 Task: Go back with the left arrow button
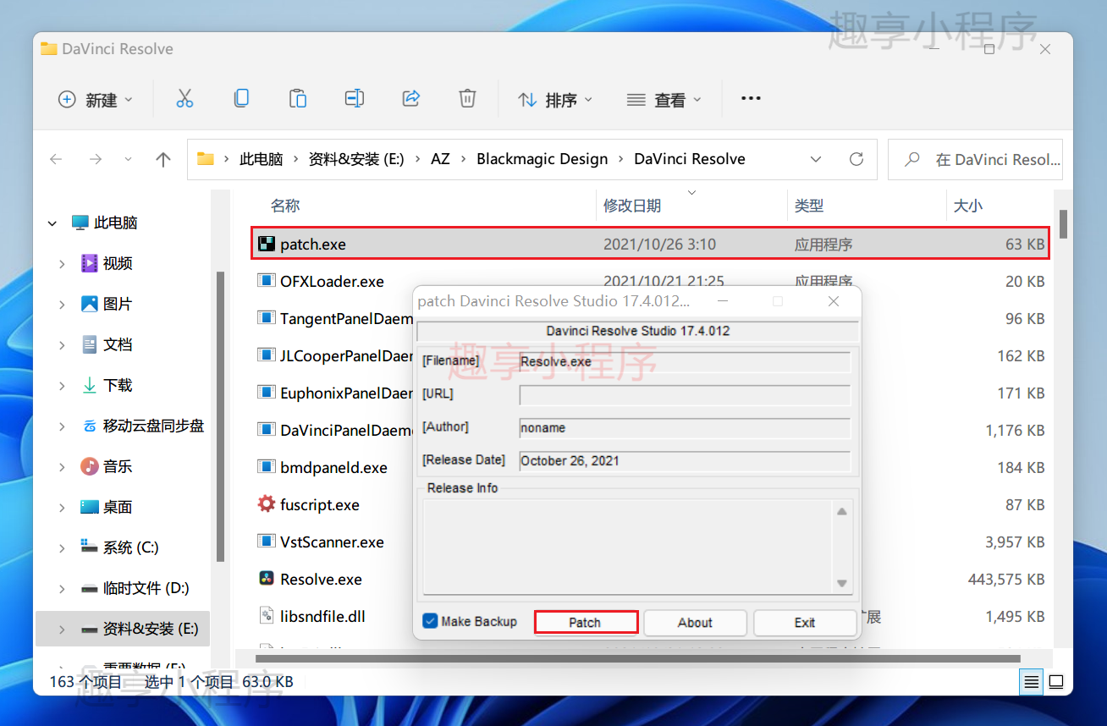[x=56, y=159]
